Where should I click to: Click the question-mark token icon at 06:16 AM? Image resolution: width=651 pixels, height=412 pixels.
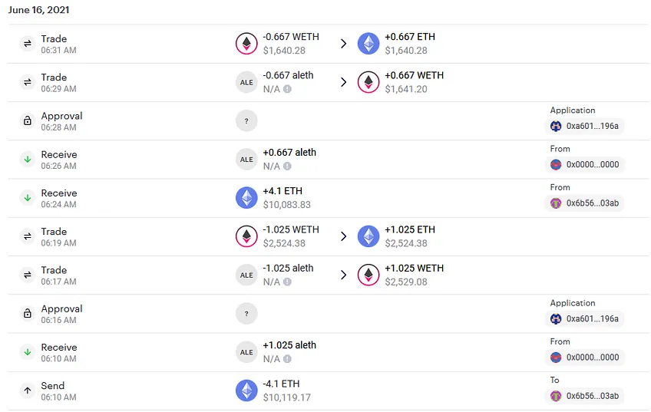point(246,314)
